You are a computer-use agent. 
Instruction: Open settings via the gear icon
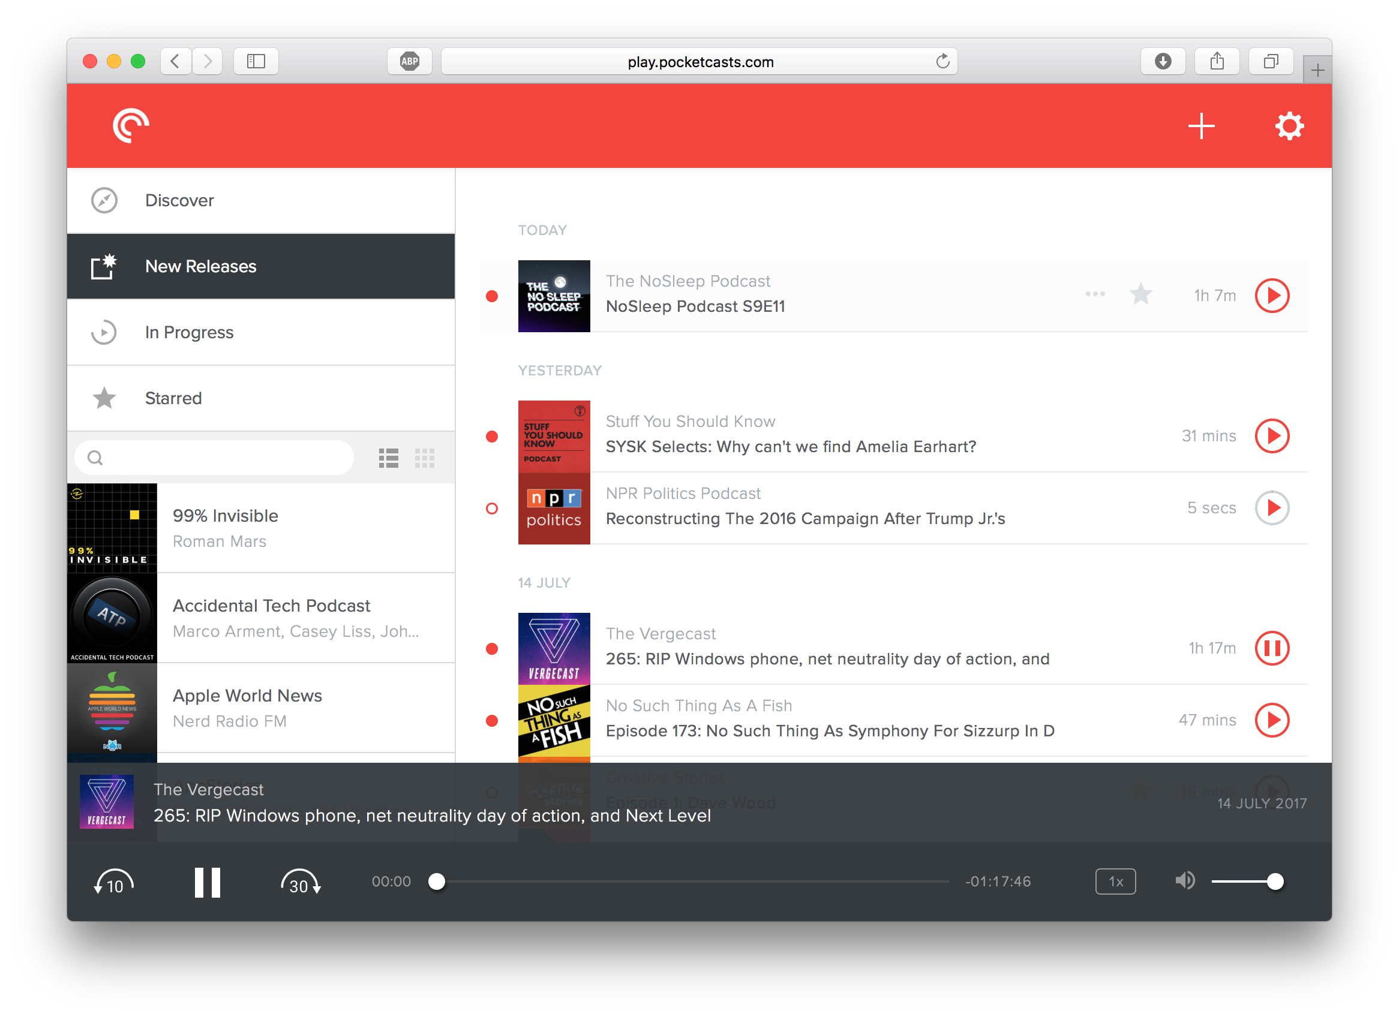1289,126
